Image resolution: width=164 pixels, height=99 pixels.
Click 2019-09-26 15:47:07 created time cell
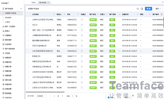(130, 20)
